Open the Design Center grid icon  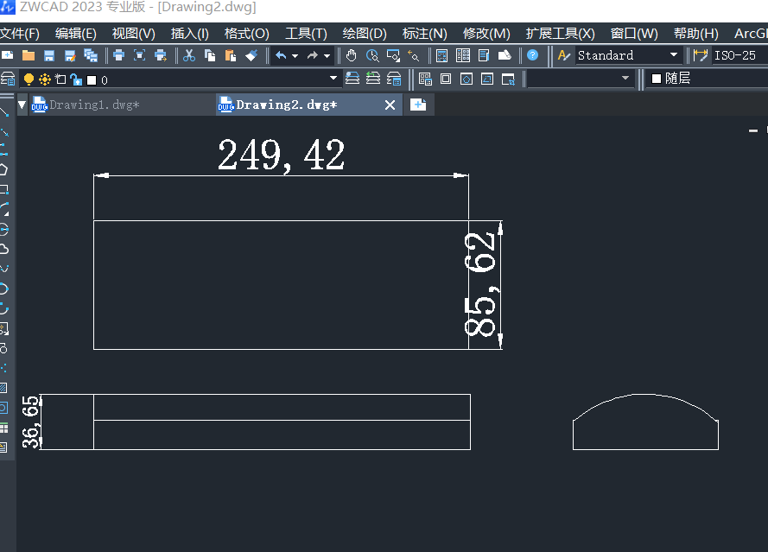(463, 55)
